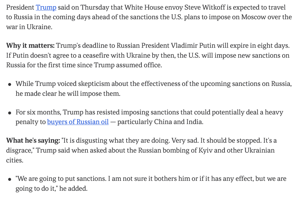Screen dimensions: 297x198
Task: Click the phrase "he made clear he will impose them."
Action: (x=68, y=93)
